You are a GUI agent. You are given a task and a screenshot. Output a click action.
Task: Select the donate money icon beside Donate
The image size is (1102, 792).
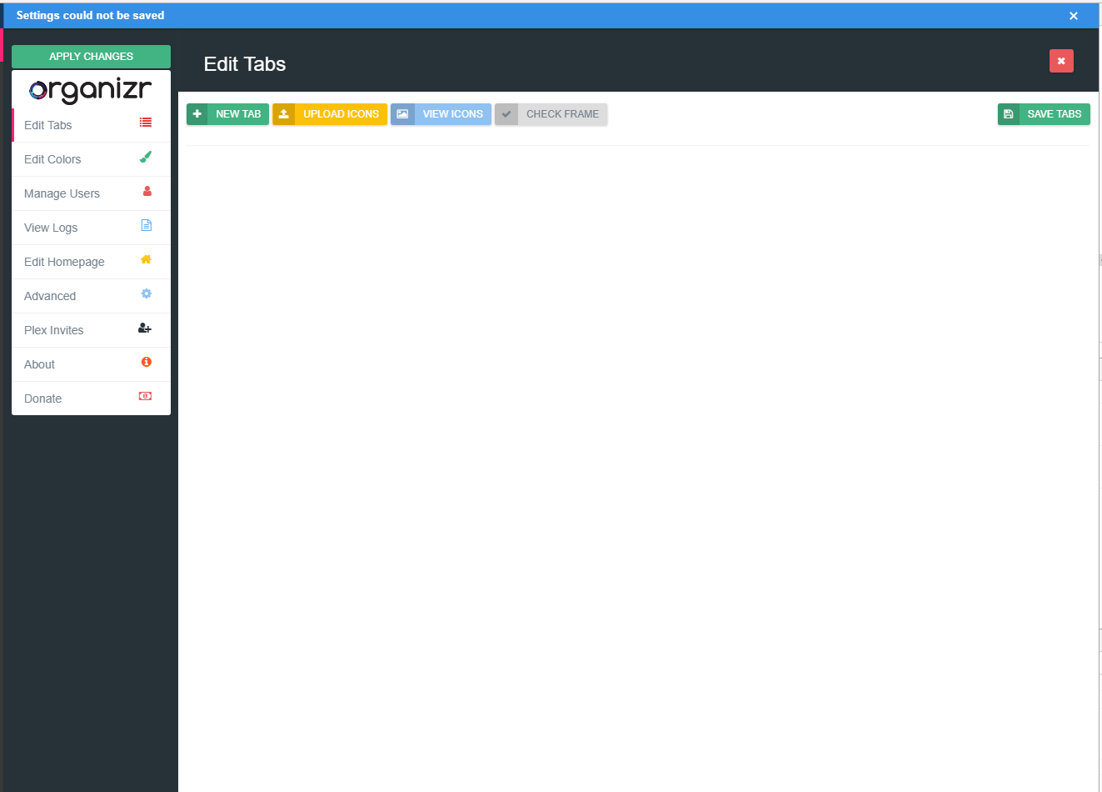pyautogui.click(x=145, y=396)
